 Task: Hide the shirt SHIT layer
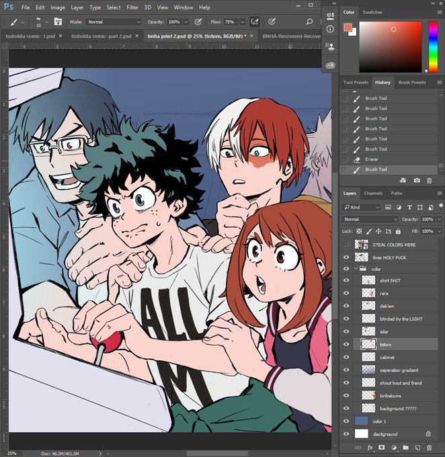[x=346, y=280]
